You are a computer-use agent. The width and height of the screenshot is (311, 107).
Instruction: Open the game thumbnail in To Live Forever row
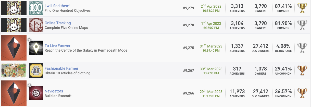[14, 48]
